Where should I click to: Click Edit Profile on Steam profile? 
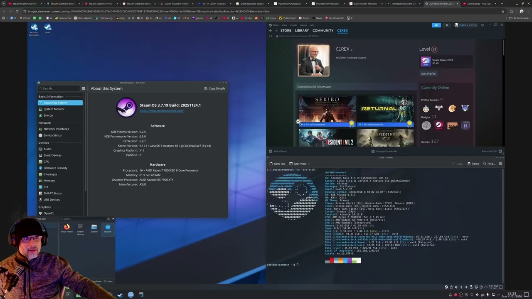(x=428, y=74)
